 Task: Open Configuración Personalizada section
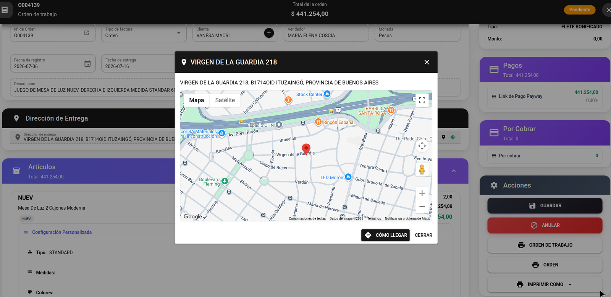pos(61,232)
